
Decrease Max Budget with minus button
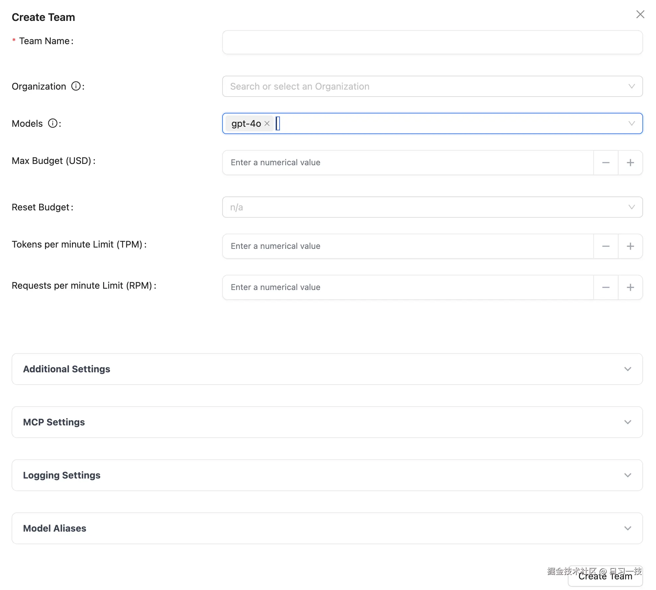point(606,163)
